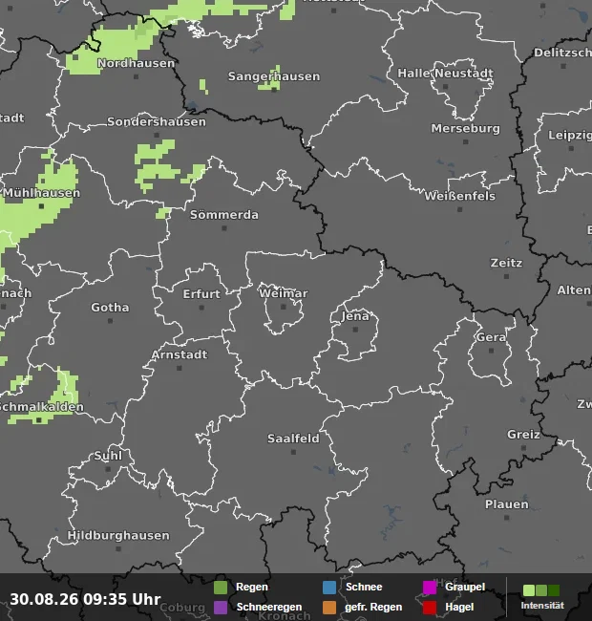
Task: Click the Erfurt city label
Action: coord(201,294)
